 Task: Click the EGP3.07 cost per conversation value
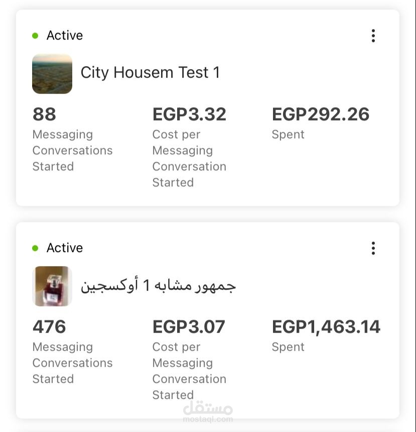(x=189, y=326)
